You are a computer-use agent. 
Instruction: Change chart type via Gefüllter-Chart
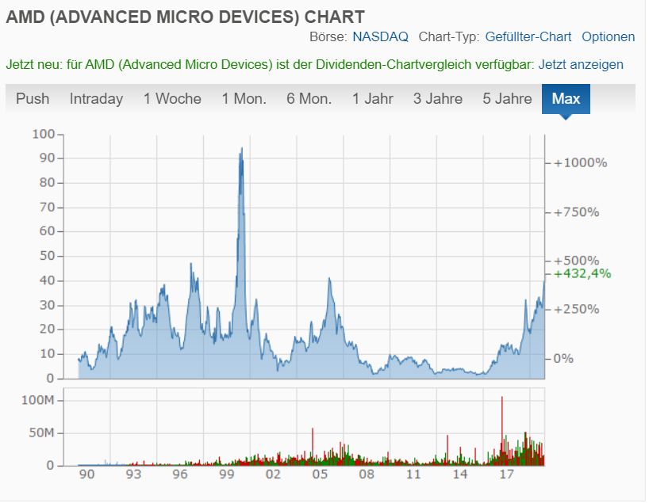[528, 36]
